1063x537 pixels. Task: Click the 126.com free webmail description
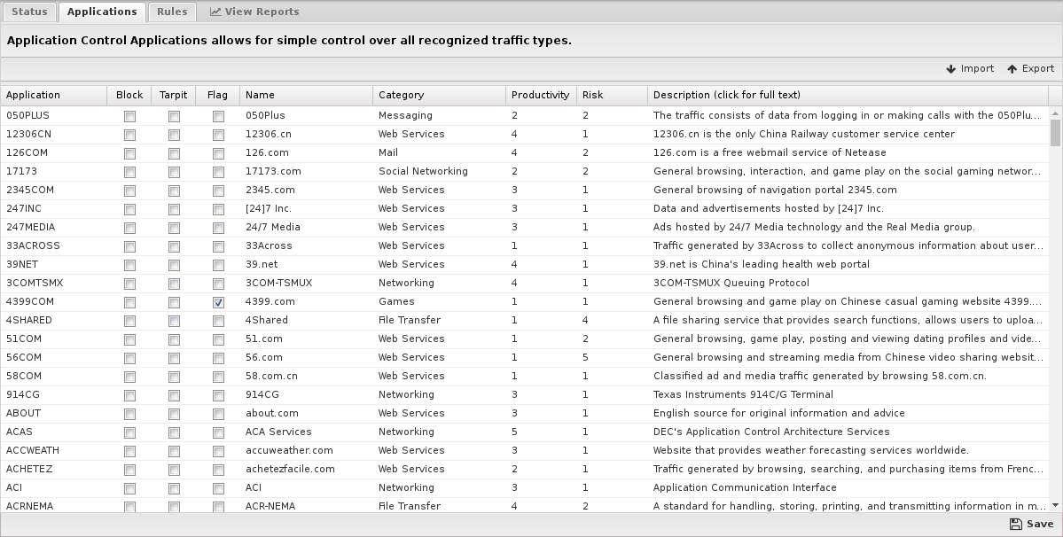tap(847, 152)
